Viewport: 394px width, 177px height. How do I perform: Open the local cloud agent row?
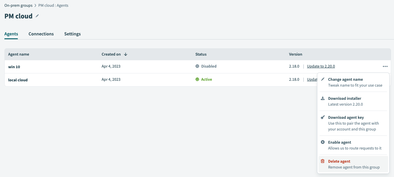point(18,80)
